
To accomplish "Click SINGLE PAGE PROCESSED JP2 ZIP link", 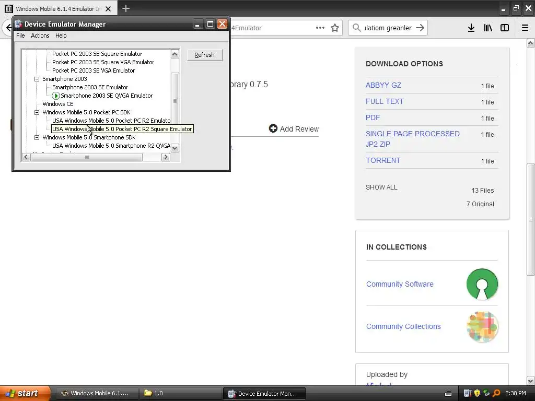I will pyautogui.click(x=413, y=139).
